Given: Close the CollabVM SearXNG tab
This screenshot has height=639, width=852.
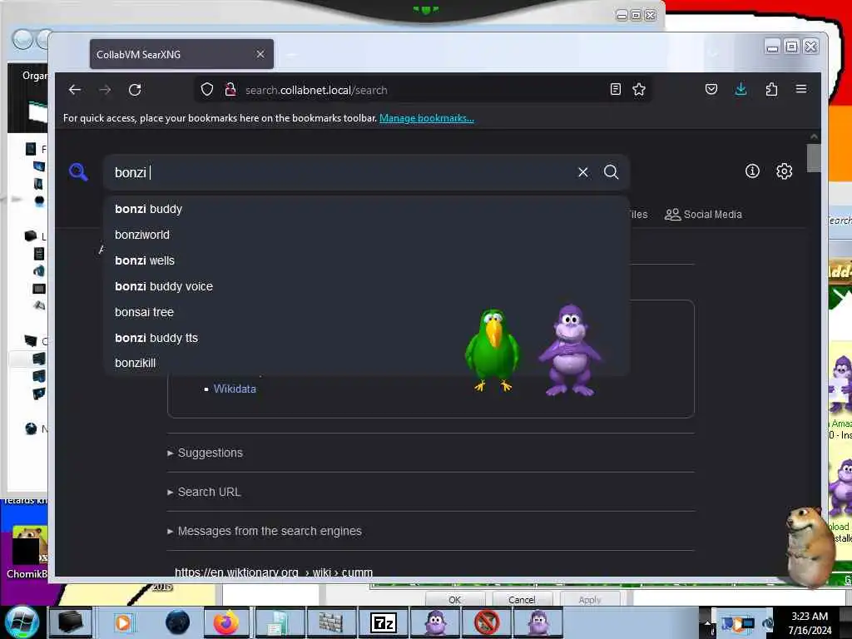Looking at the screenshot, I should [260, 54].
